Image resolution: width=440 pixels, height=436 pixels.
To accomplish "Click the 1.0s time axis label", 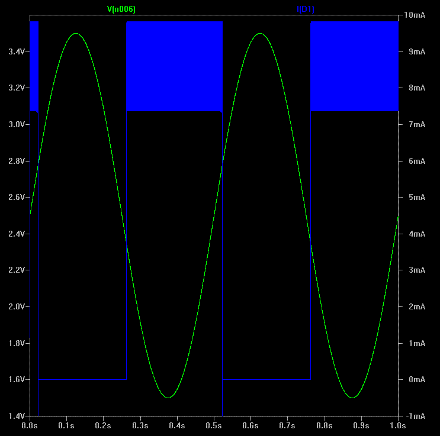I will click(x=398, y=425).
